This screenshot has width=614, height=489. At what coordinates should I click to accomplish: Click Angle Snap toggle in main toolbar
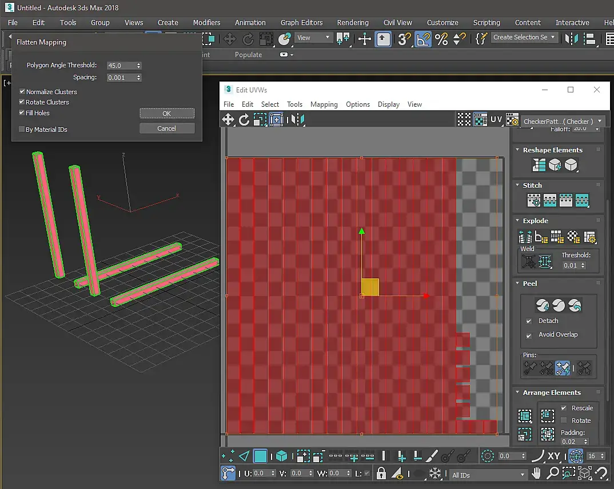pyautogui.click(x=422, y=39)
